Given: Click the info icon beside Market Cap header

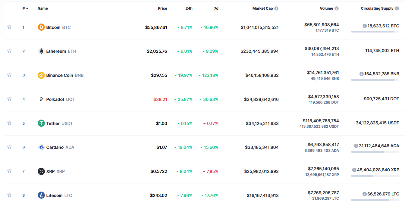Looking at the screenshot, I should tap(276, 8).
